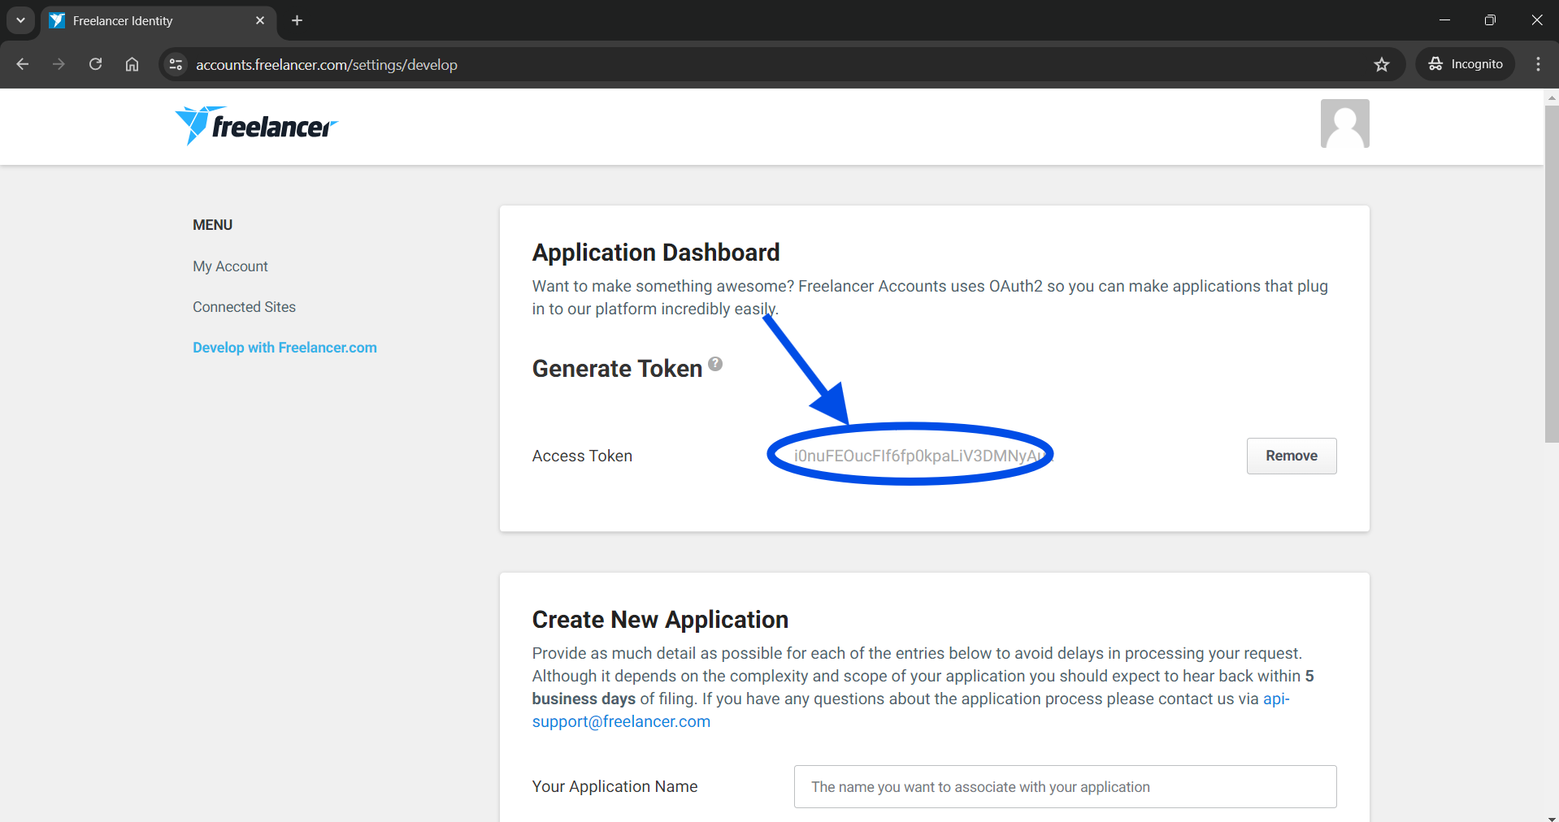
Task: Click the help question mark beside Generate Token
Action: pos(715,364)
